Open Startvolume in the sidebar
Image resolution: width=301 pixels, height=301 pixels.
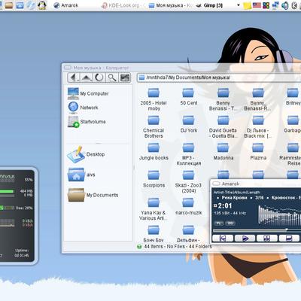click(x=87, y=122)
